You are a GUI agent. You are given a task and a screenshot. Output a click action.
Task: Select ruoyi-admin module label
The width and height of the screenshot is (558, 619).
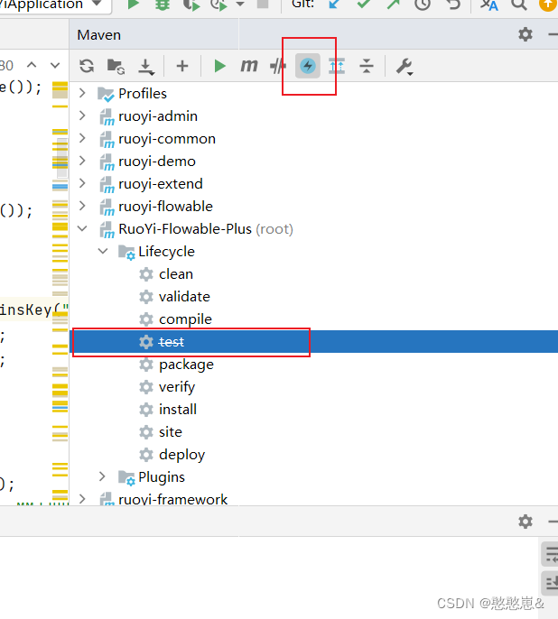[x=158, y=116]
